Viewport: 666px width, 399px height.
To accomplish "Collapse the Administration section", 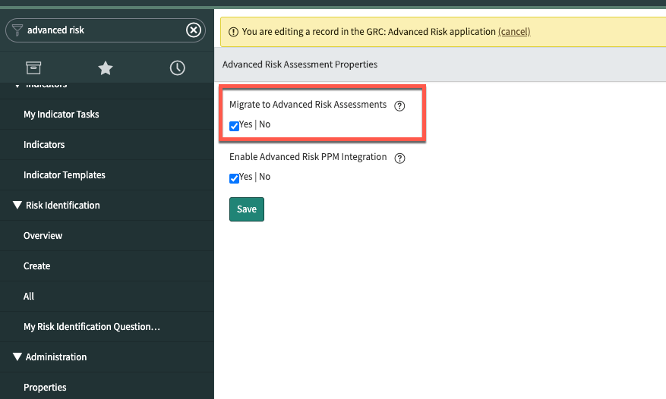I will pos(17,357).
